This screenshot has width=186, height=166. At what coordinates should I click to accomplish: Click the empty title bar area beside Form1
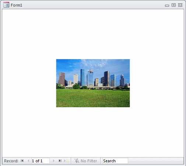[x=93, y=5]
